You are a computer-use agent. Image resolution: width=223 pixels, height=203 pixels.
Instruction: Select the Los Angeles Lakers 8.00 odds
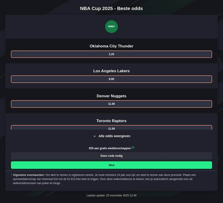[111, 79]
